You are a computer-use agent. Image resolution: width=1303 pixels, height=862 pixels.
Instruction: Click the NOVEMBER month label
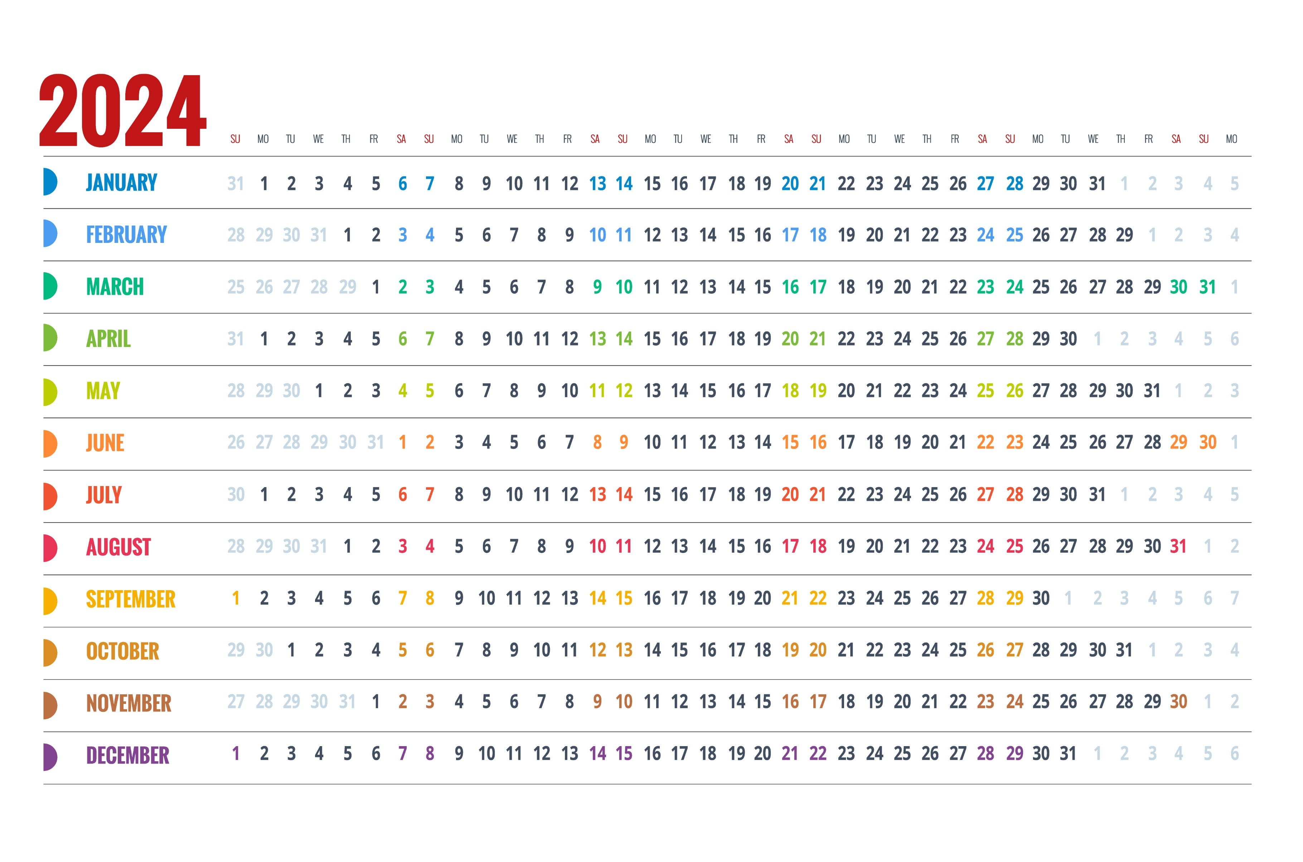click(x=129, y=703)
